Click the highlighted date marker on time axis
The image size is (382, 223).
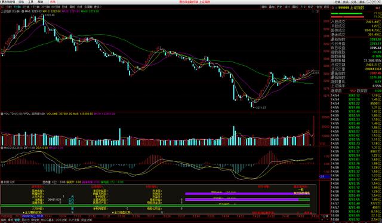point(33,216)
